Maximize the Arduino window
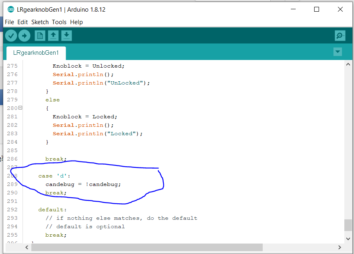 point(317,10)
